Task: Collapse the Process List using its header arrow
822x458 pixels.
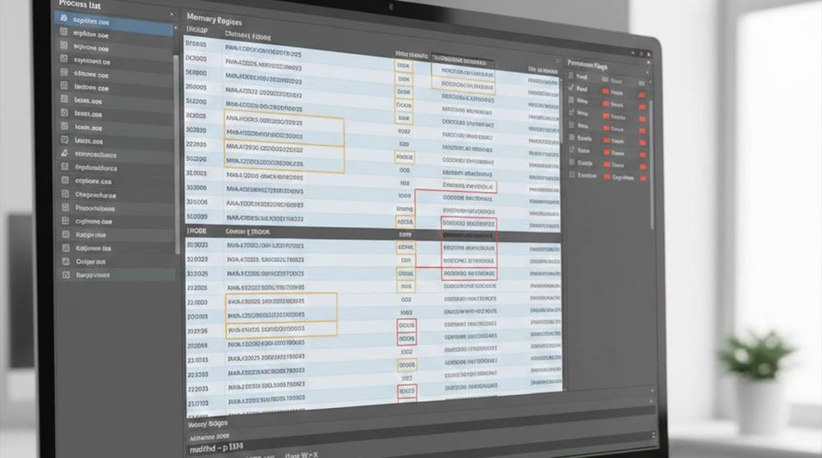Action: click(x=172, y=15)
